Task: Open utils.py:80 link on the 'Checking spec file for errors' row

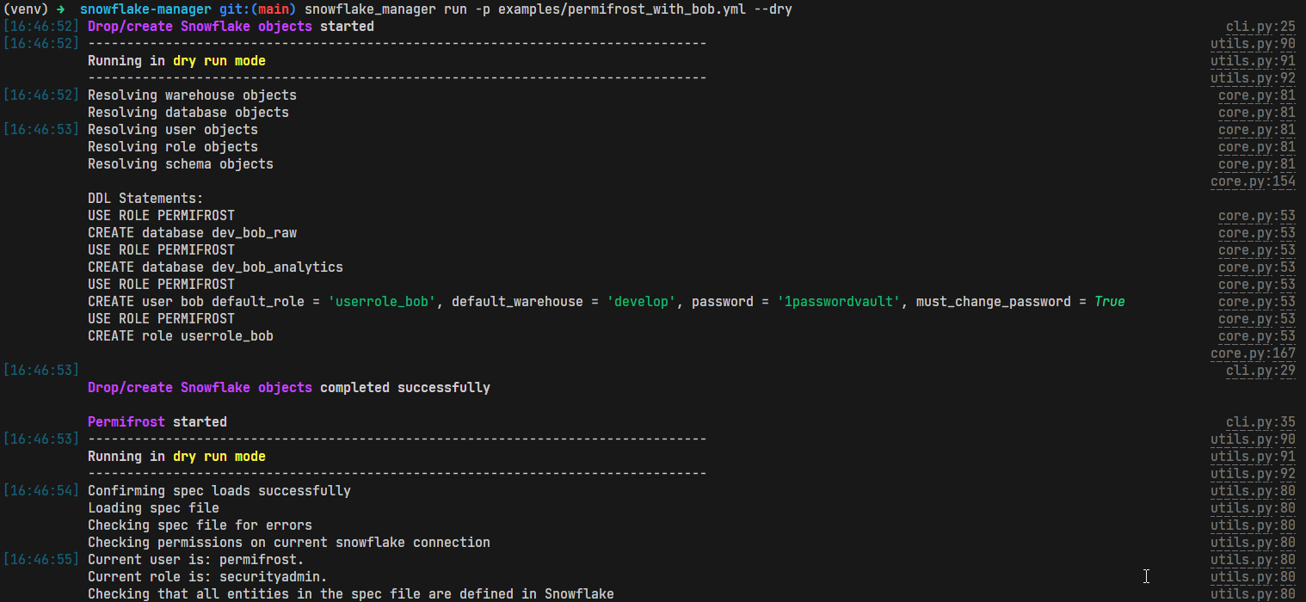Action: (x=1253, y=525)
